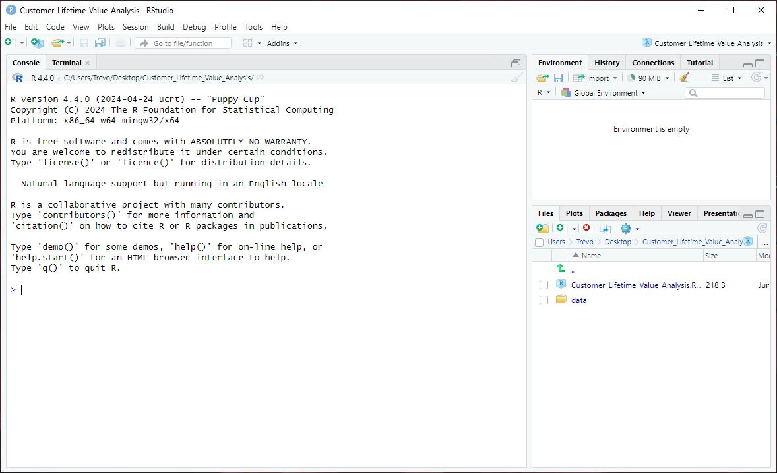
Task: Refresh the Environment pane
Action: point(756,77)
